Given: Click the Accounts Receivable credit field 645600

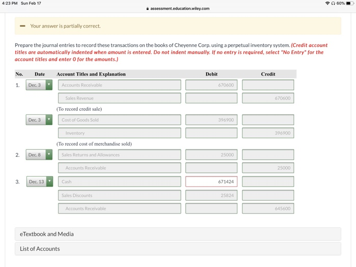Looking at the screenshot, I should (268, 209).
